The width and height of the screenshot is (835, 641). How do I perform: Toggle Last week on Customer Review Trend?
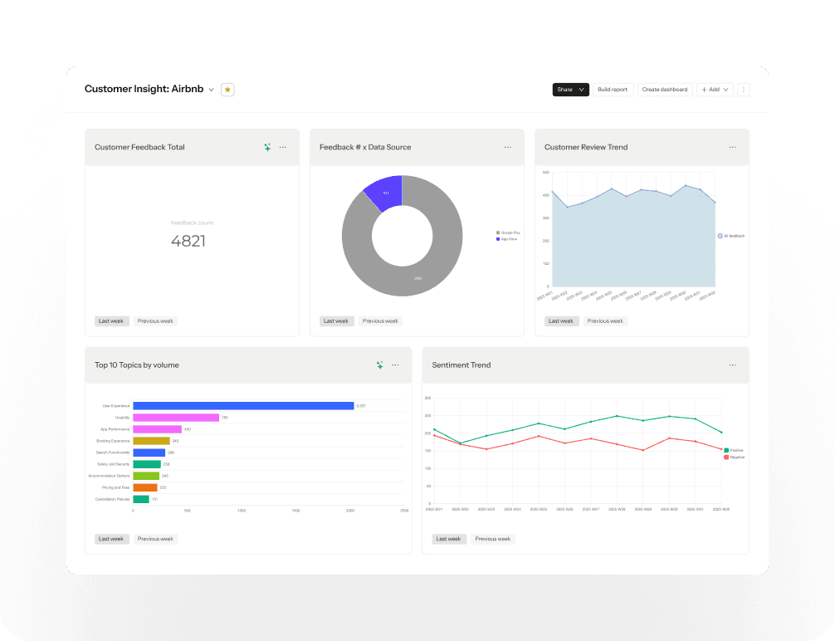click(x=561, y=321)
